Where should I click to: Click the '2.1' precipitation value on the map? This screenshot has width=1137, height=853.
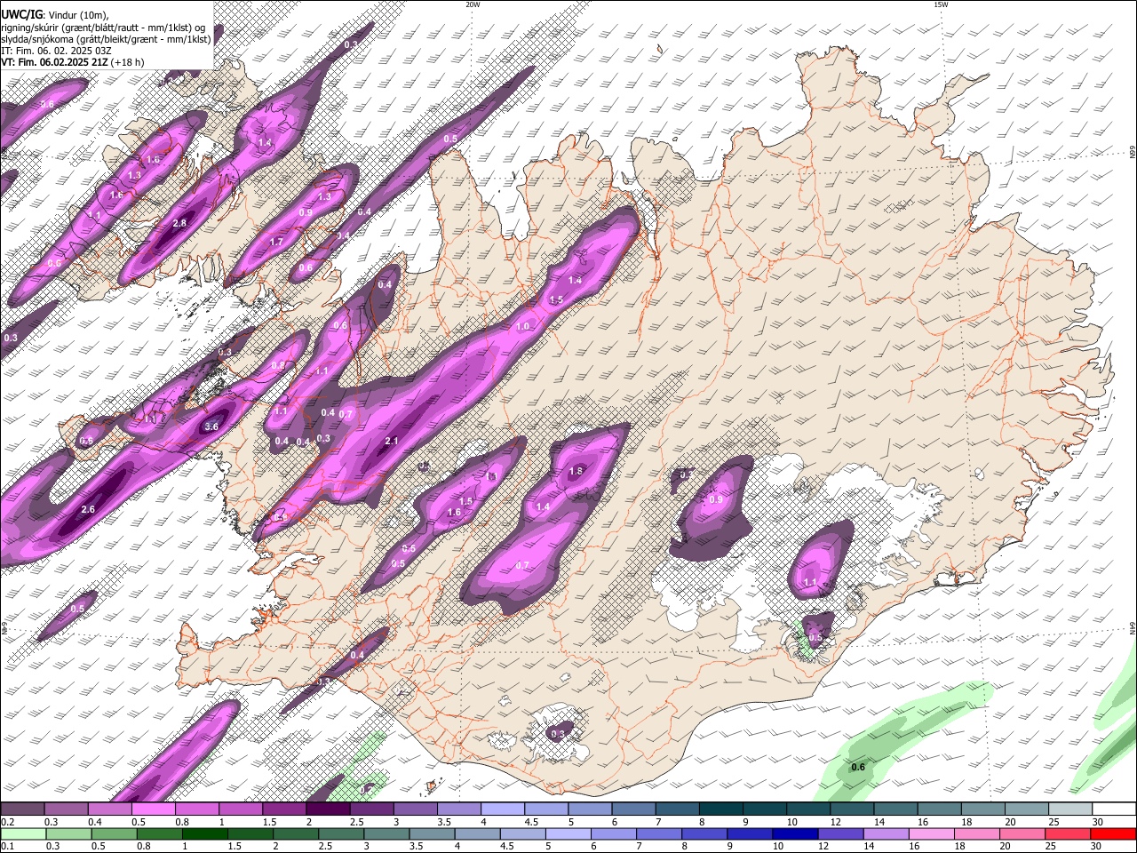[x=392, y=441]
